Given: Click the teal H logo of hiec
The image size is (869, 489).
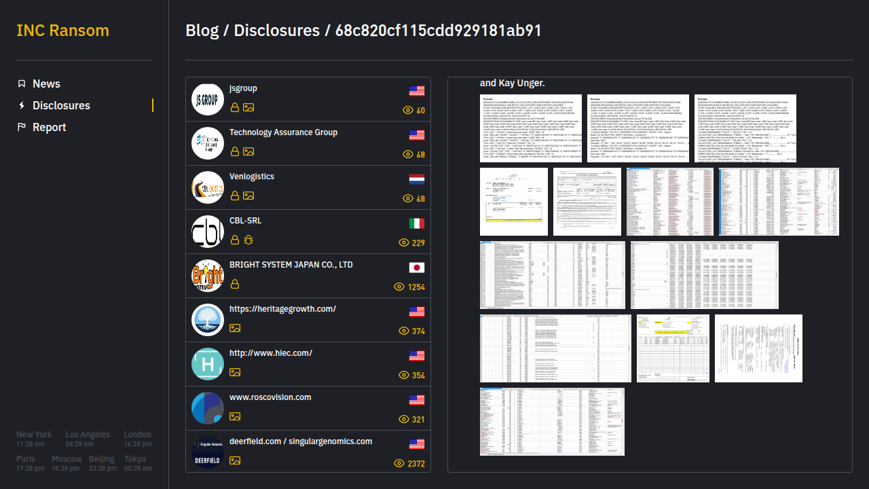Looking at the screenshot, I should pos(208,365).
